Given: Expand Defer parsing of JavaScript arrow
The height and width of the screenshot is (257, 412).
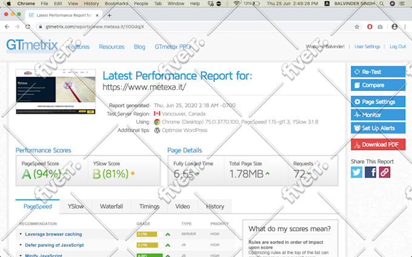Looking at the screenshot, I should pyautogui.click(x=21, y=245).
